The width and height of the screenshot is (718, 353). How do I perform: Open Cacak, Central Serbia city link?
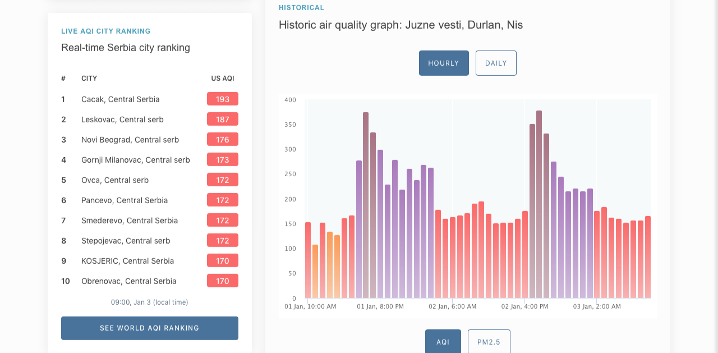point(120,99)
